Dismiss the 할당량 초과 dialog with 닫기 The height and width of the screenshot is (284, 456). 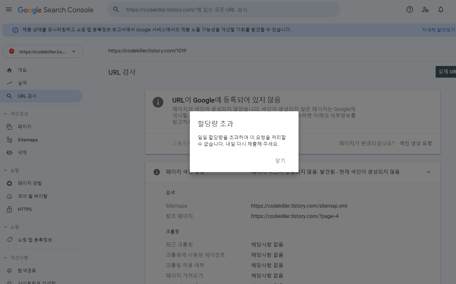(x=280, y=160)
